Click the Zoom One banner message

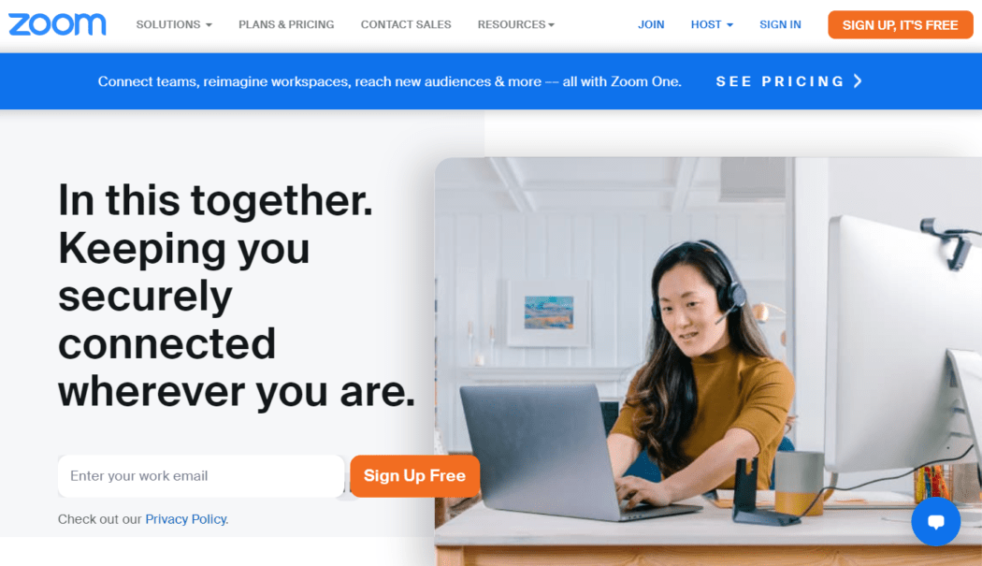390,81
